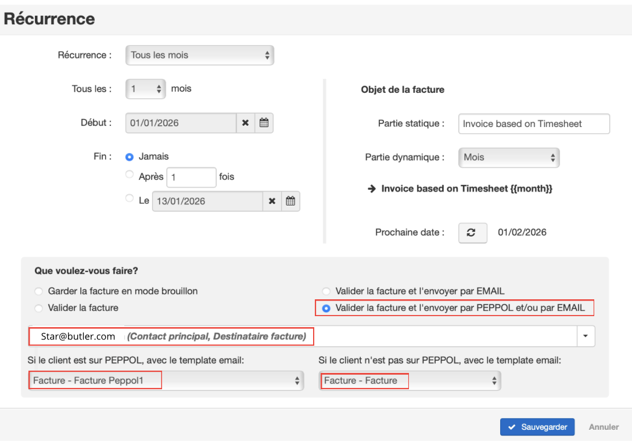632x442 pixels.
Task: Open the Tous les interval number dropdown
Action: [145, 89]
